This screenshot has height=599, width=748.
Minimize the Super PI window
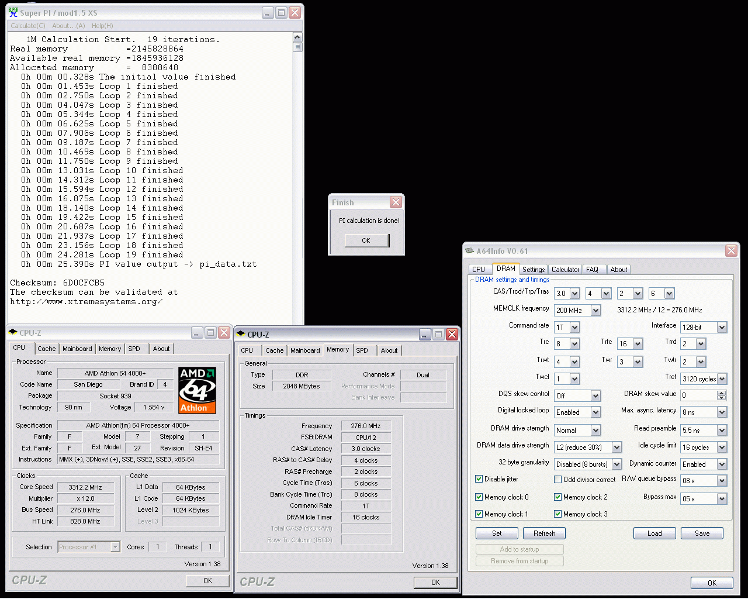268,12
